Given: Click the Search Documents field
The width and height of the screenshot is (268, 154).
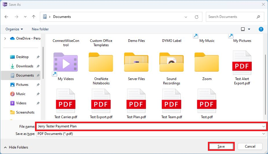Looking at the screenshot, I should click(231, 17).
